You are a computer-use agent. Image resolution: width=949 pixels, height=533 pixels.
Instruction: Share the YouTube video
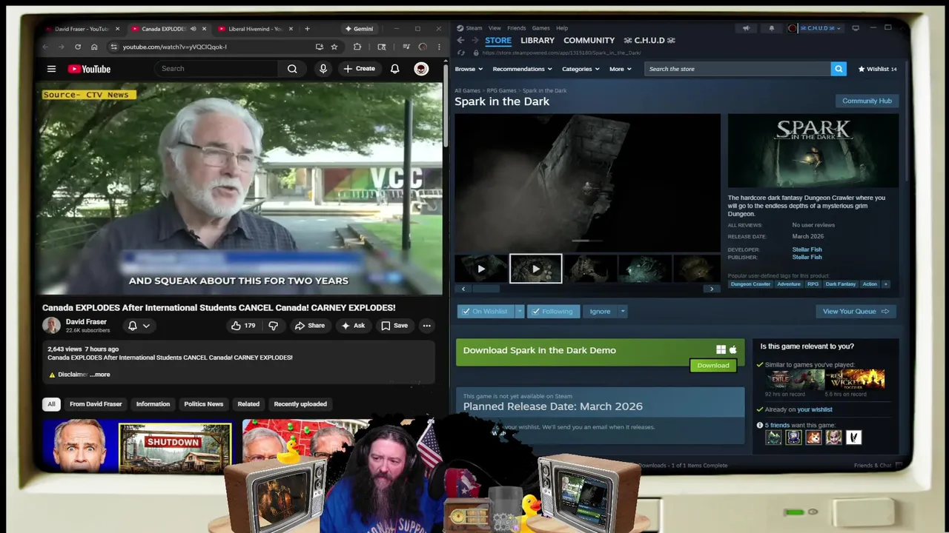309,326
